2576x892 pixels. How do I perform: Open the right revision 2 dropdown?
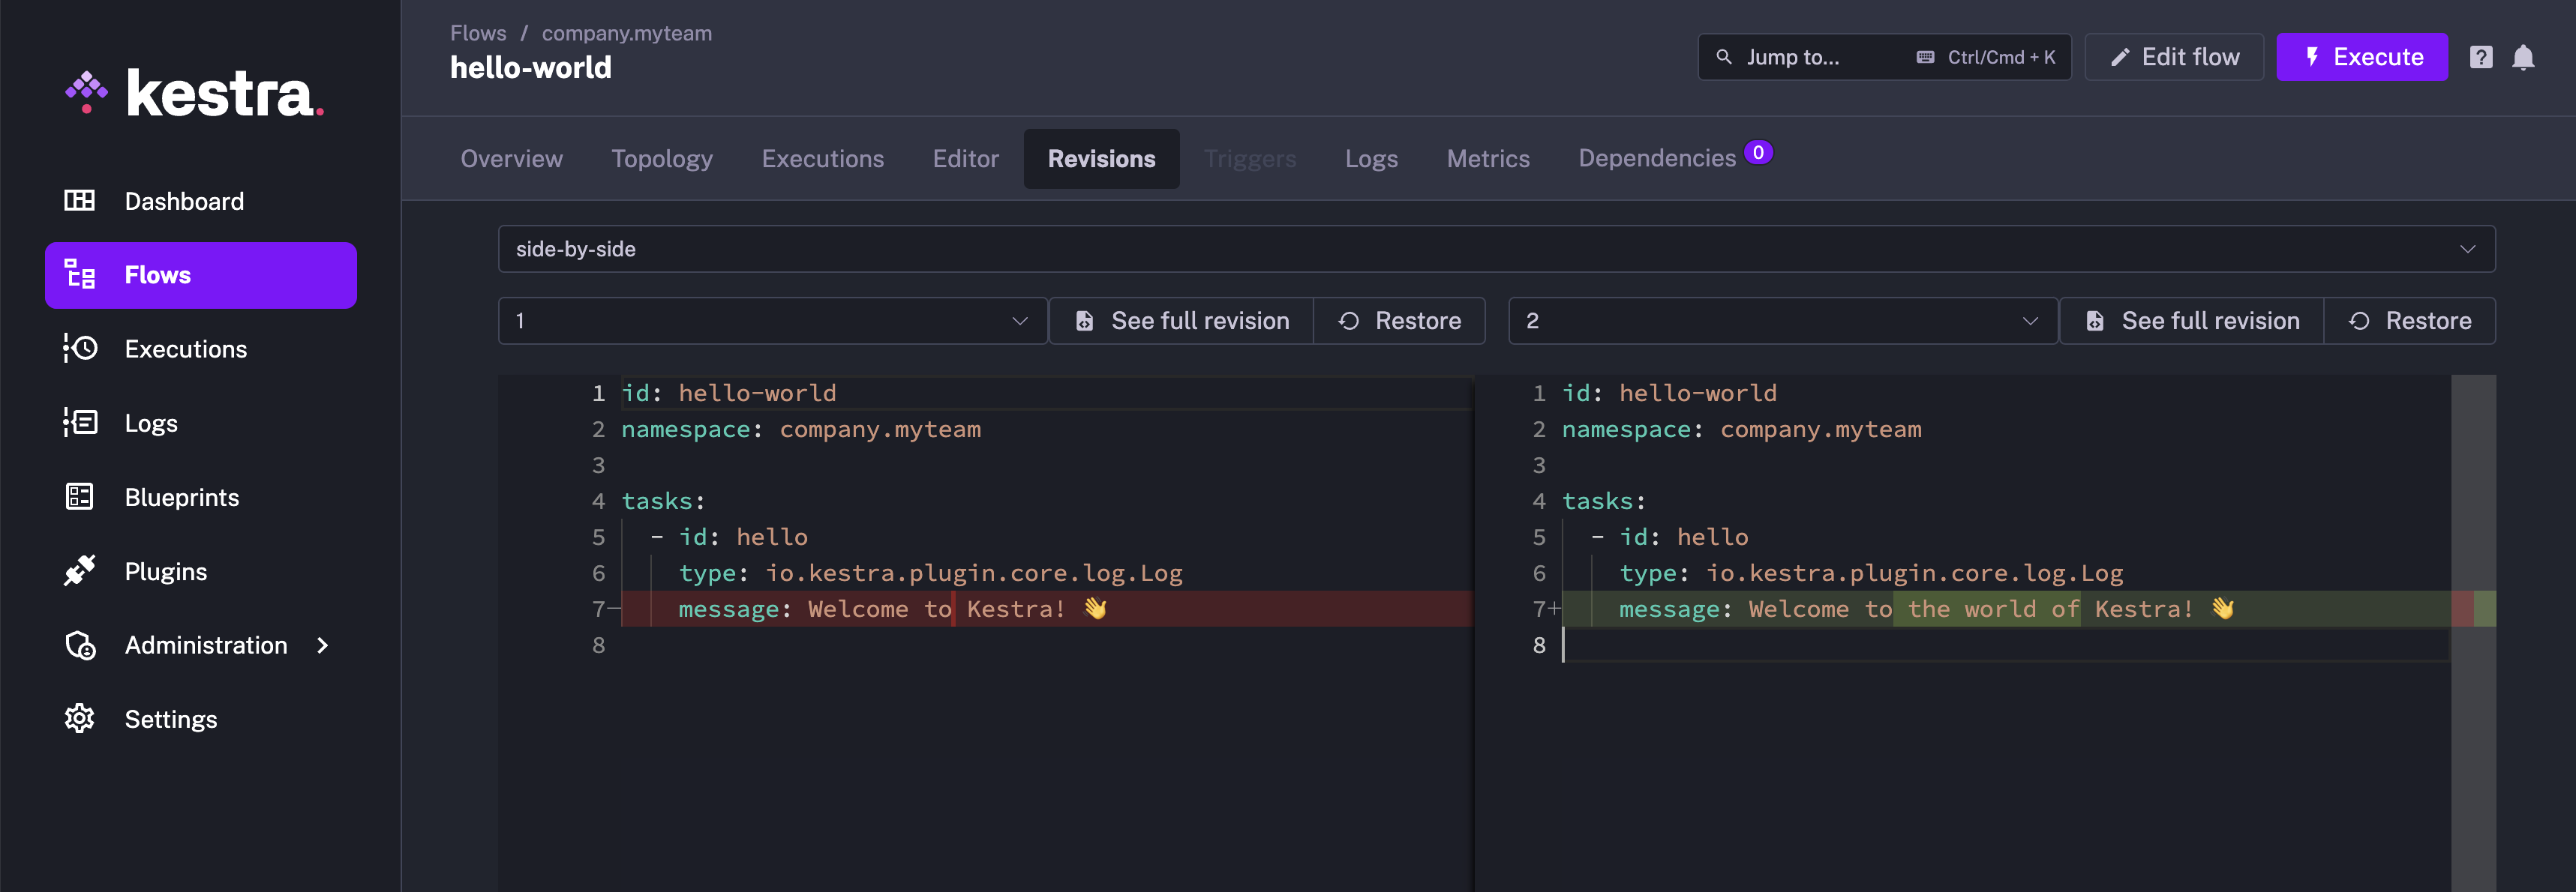1782,321
